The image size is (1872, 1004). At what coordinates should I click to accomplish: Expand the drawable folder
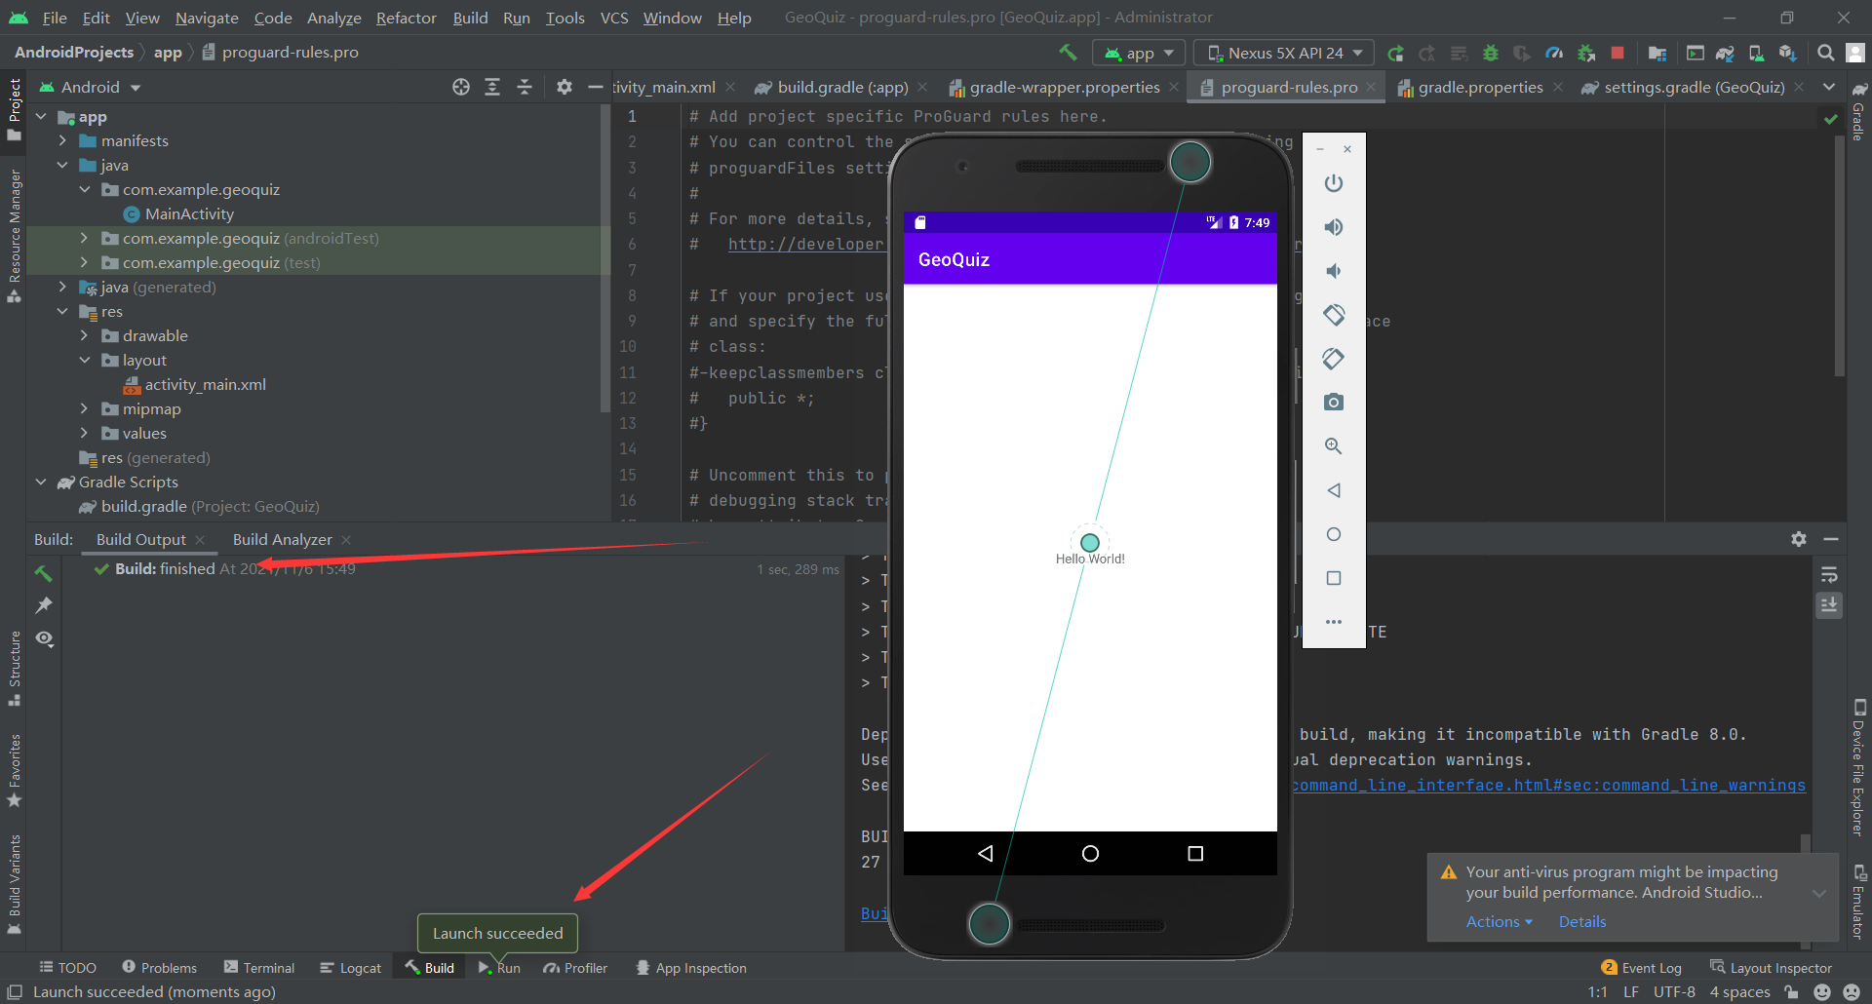point(84,335)
